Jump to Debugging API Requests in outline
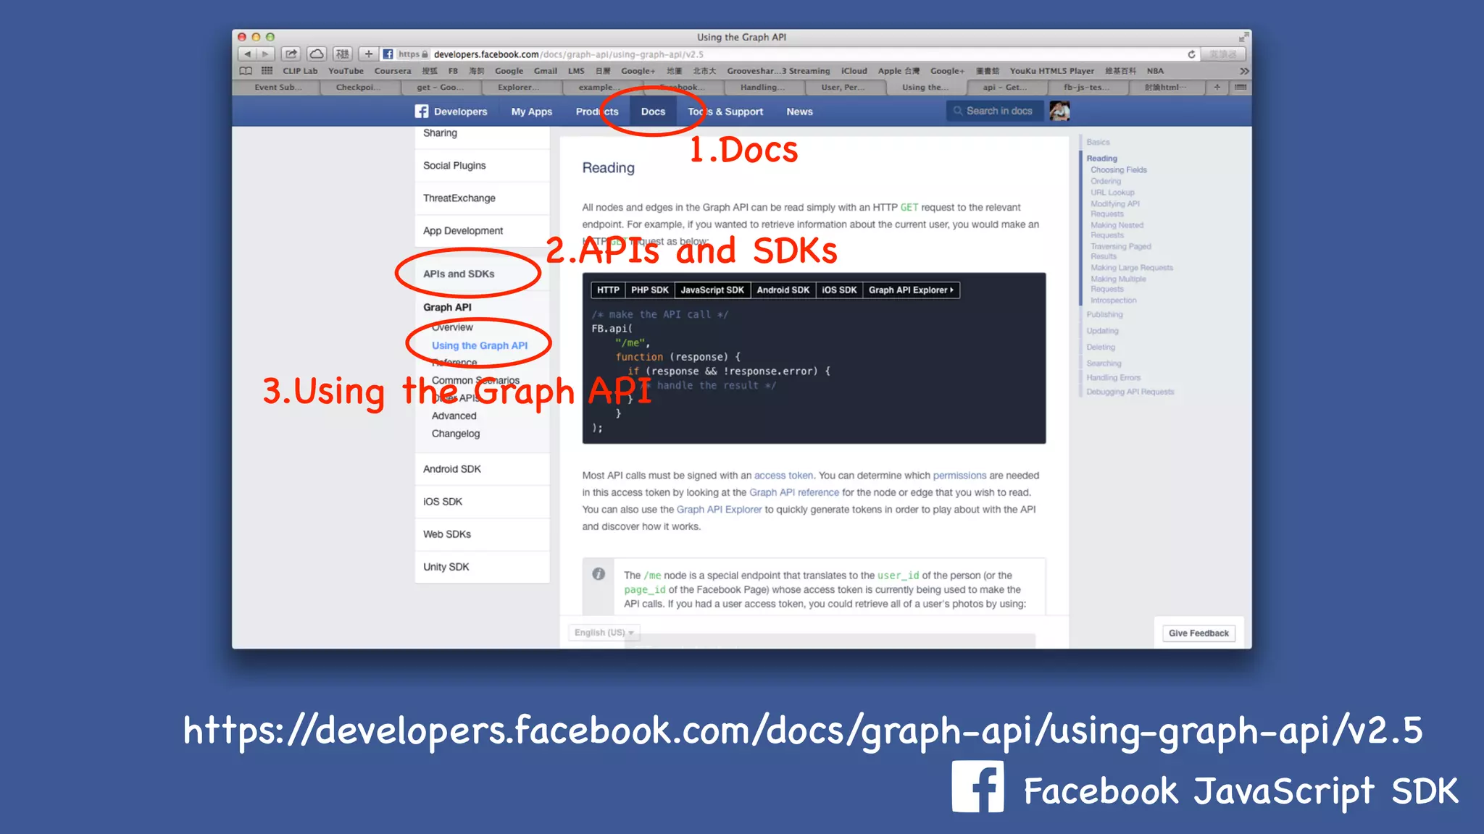1484x834 pixels. [1130, 392]
